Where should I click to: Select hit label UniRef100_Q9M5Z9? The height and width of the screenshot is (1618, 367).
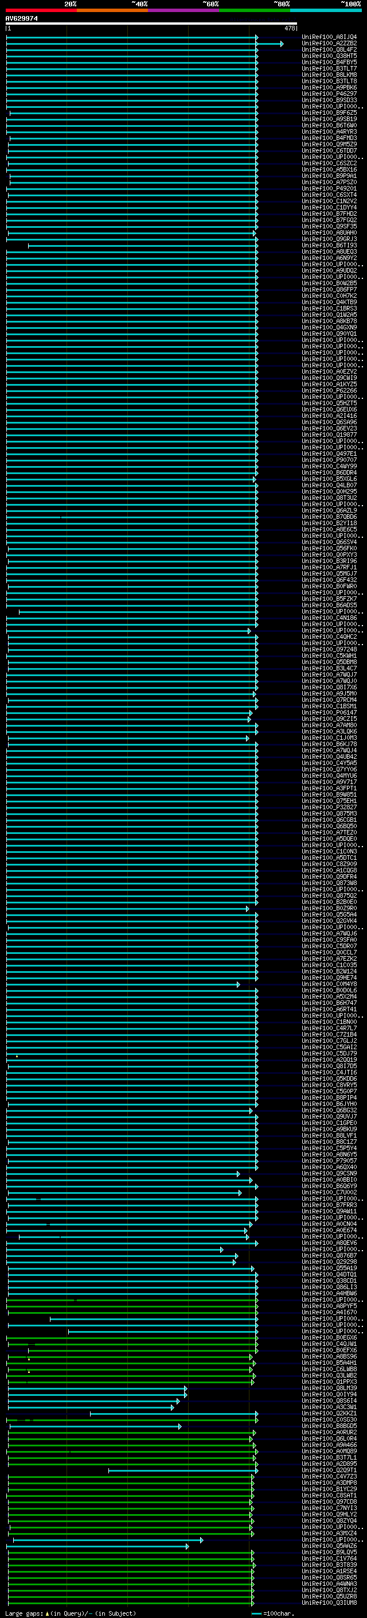point(329,144)
